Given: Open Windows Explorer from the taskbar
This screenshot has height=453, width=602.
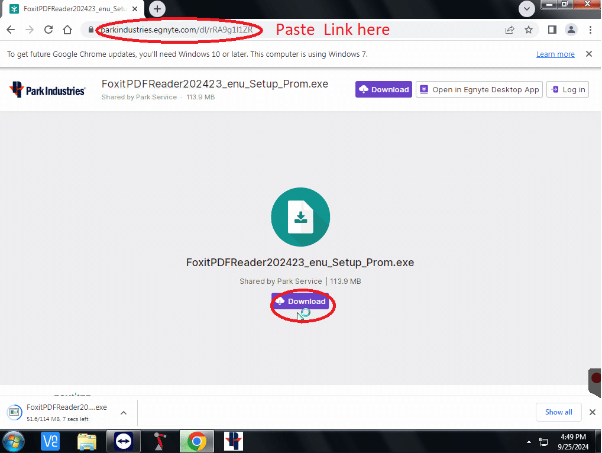Looking at the screenshot, I should [x=87, y=441].
